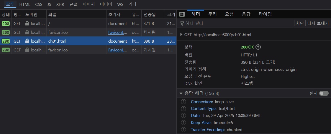
Task: Toggle the 원시 raw headers switch
Action: [x=324, y=93]
